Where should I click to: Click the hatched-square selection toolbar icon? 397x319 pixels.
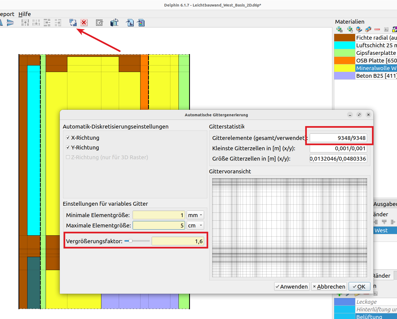[x=99, y=23]
